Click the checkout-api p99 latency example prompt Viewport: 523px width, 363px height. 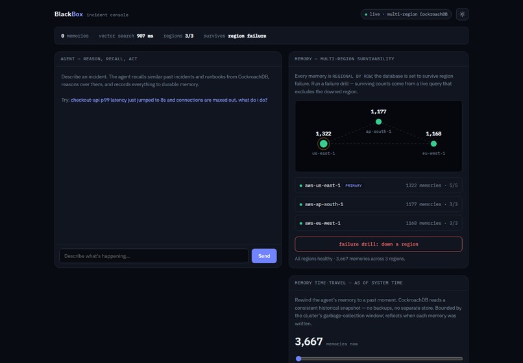(x=169, y=100)
